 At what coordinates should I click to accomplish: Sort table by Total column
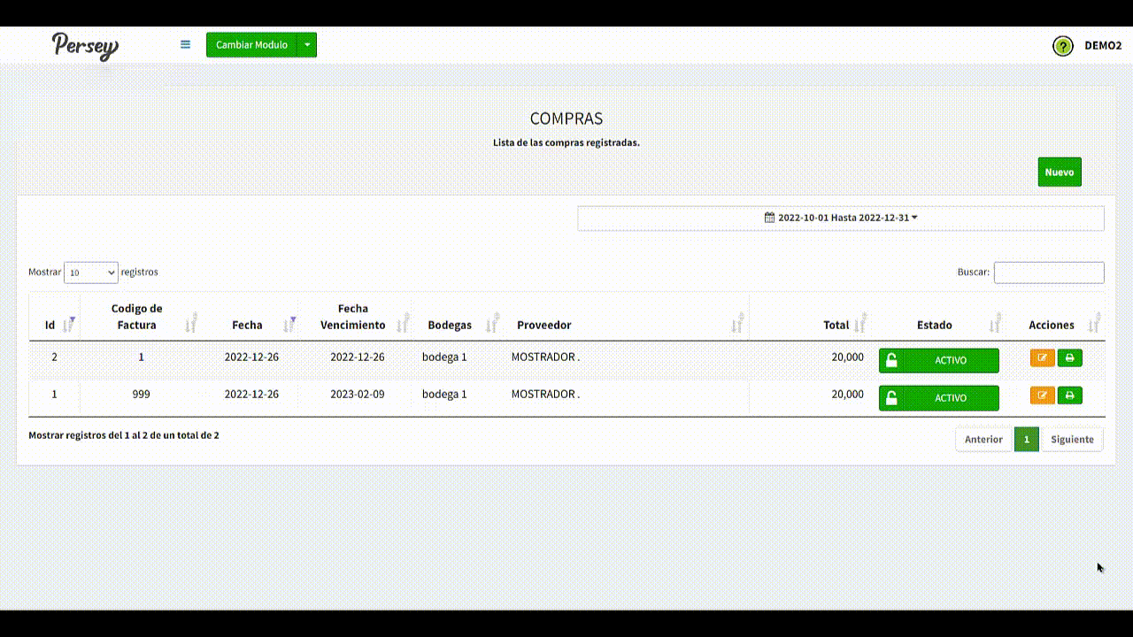click(836, 325)
